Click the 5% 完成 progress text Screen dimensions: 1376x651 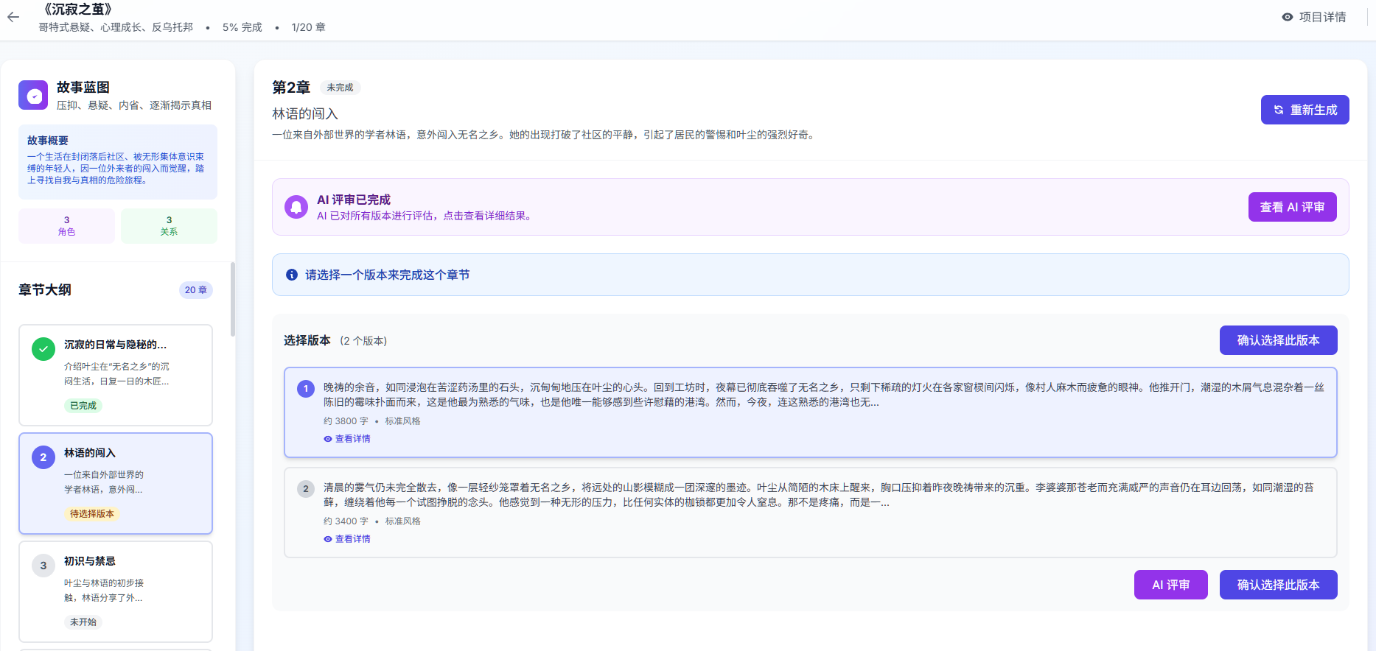[x=242, y=27]
